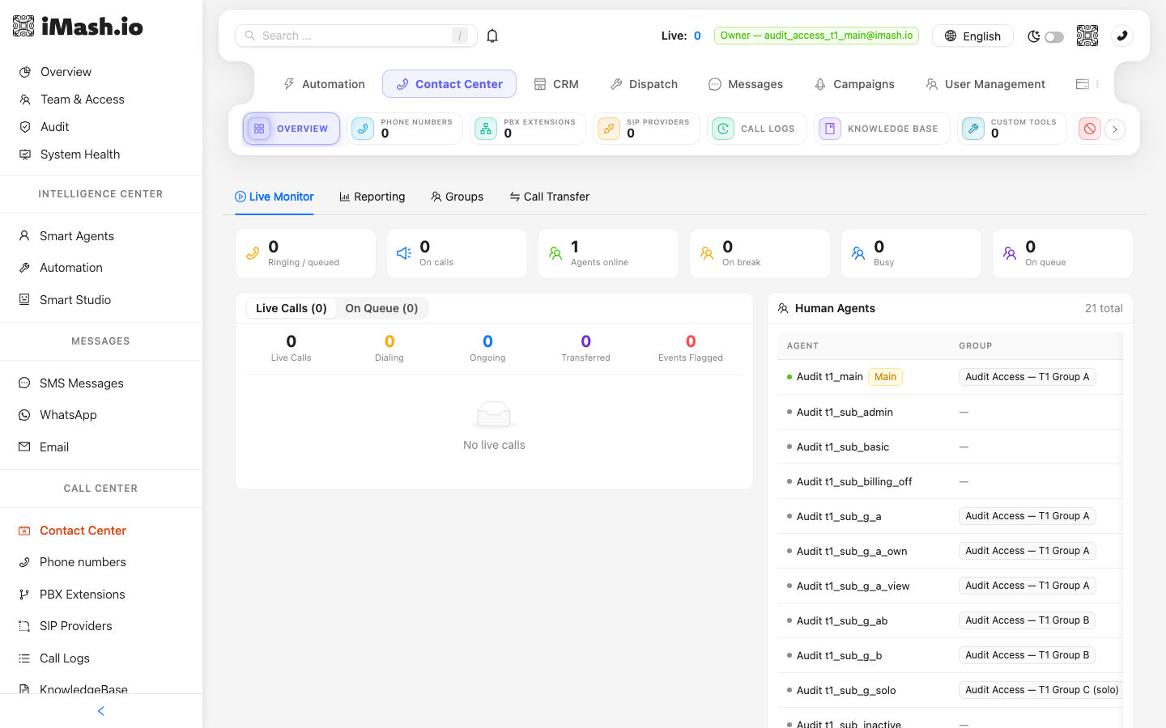
Task: Click the Busy stat card
Action: [x=912, y=254]
